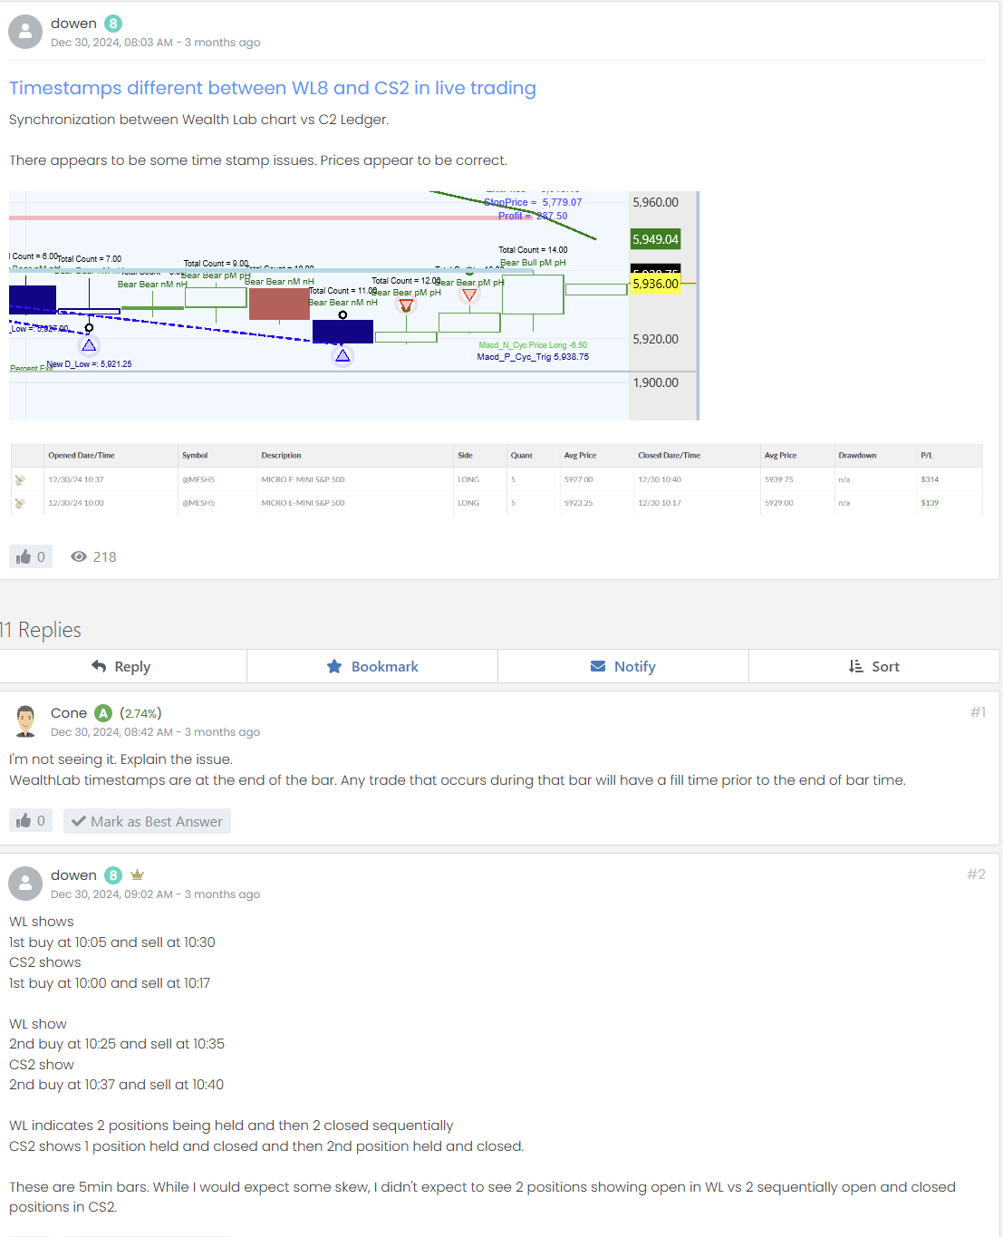The image size is (1003, 1237).
Task: Open Cone's profile avatar
Action: [25, 721]
